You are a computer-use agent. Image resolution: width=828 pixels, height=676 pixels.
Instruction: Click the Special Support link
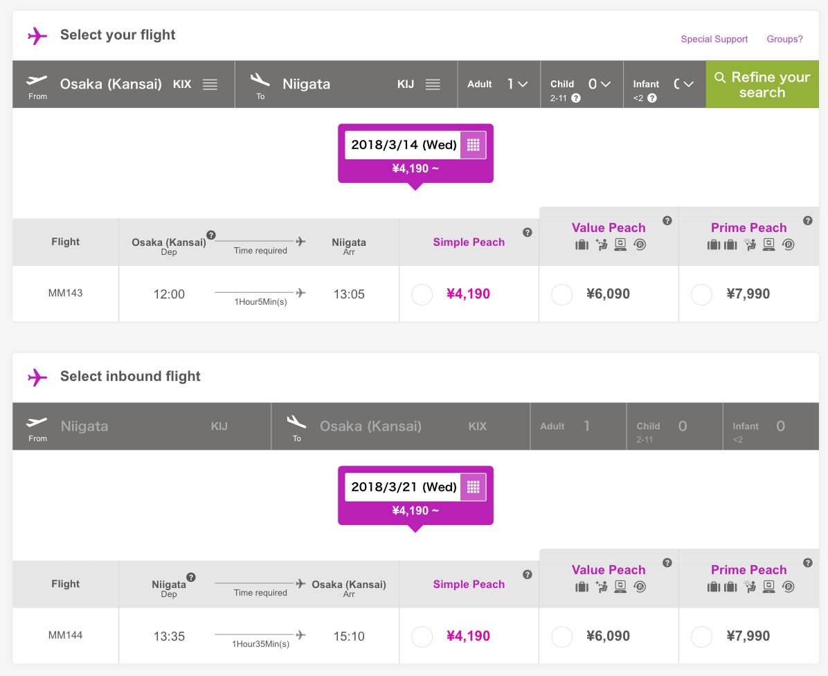pyautogui.click(x=714, y=39)
